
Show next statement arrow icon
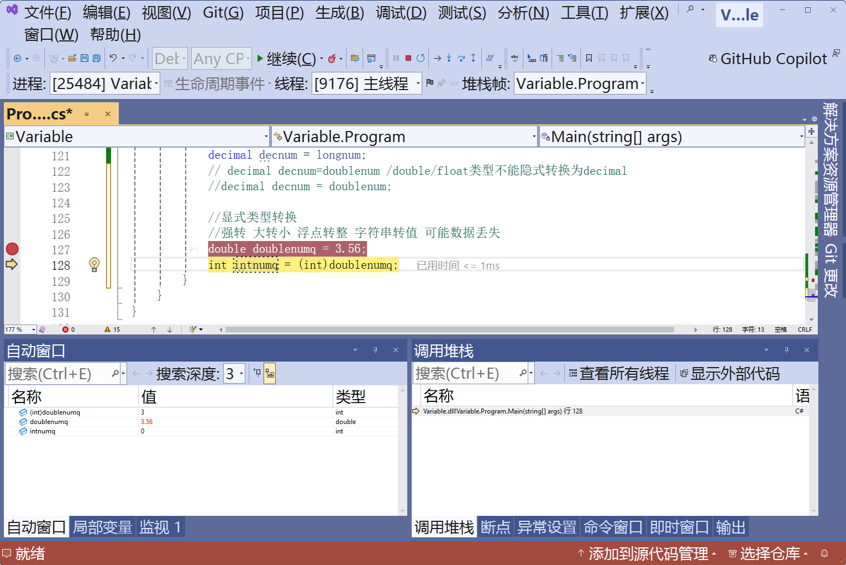437,58
